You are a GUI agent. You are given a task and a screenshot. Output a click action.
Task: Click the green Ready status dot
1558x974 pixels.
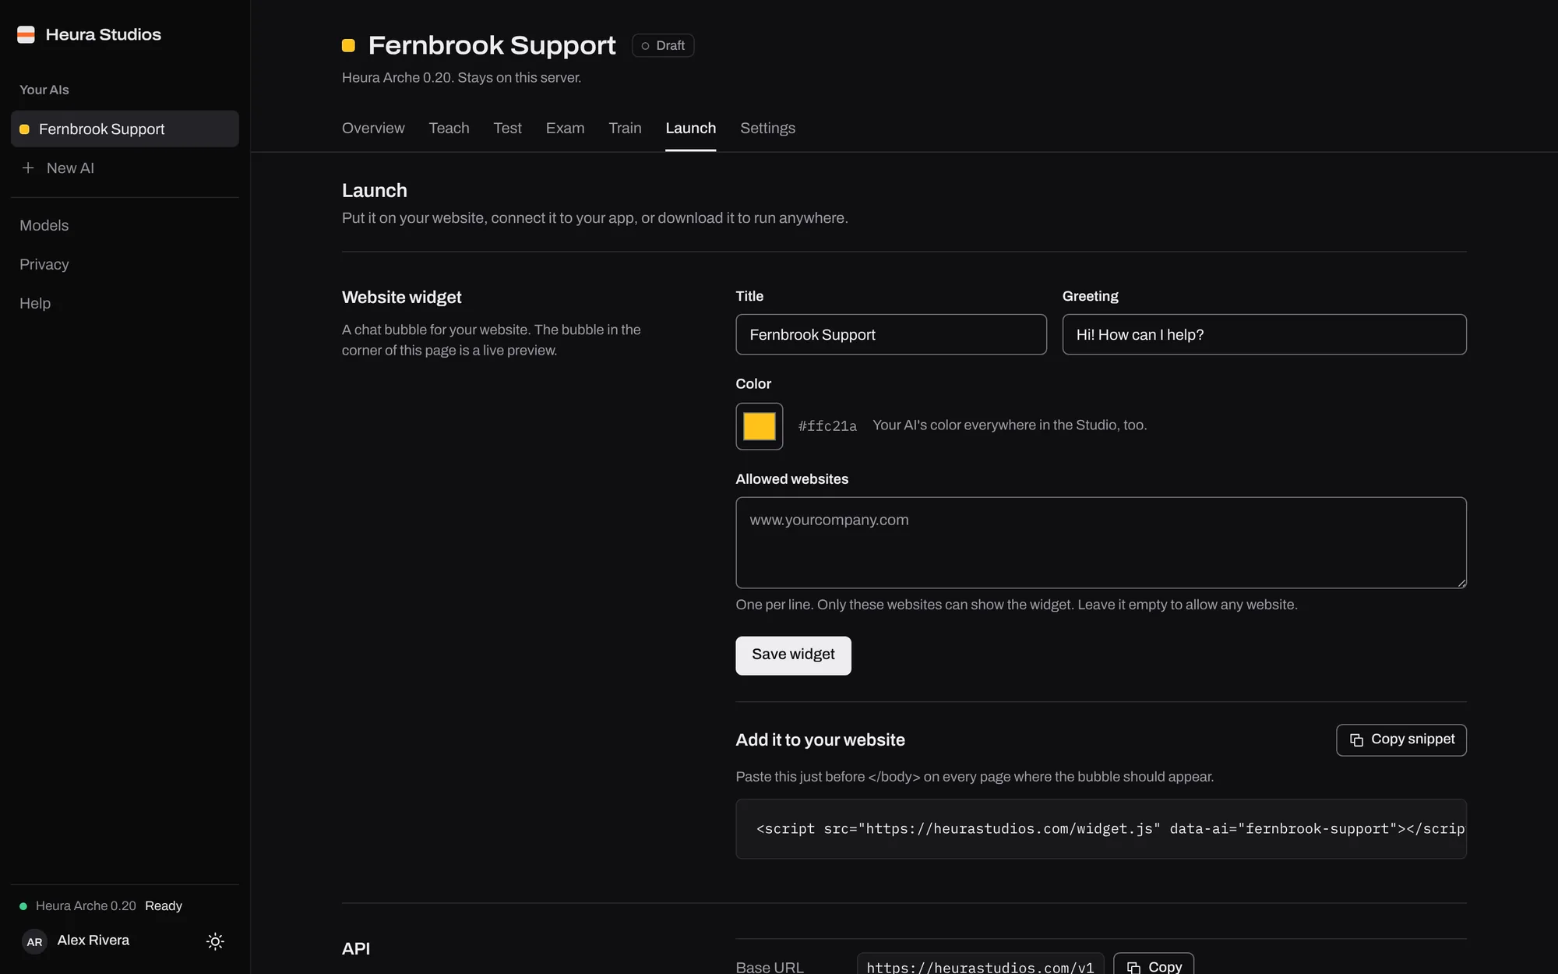coord(23,906)
